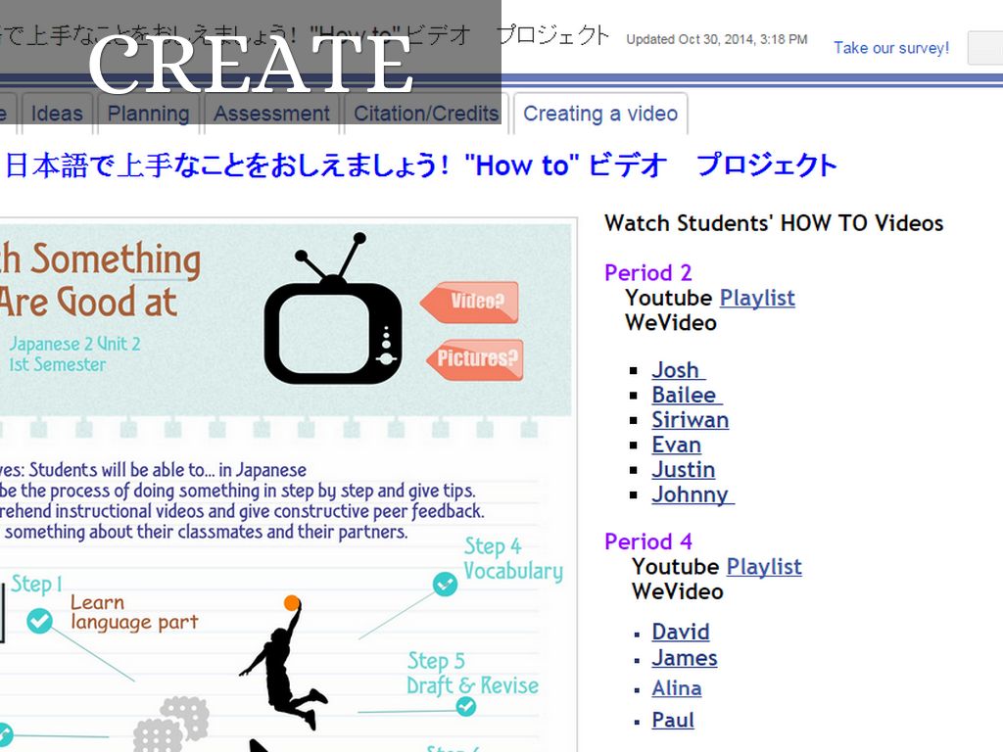Click the television icon in the infographic

tap(332, 321)
